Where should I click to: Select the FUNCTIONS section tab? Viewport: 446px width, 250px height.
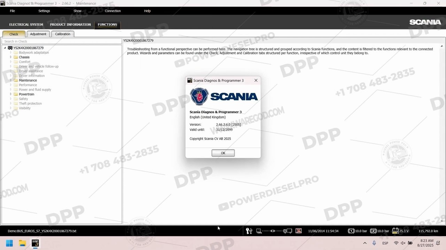pyautogui.click(x=107, y=25)
